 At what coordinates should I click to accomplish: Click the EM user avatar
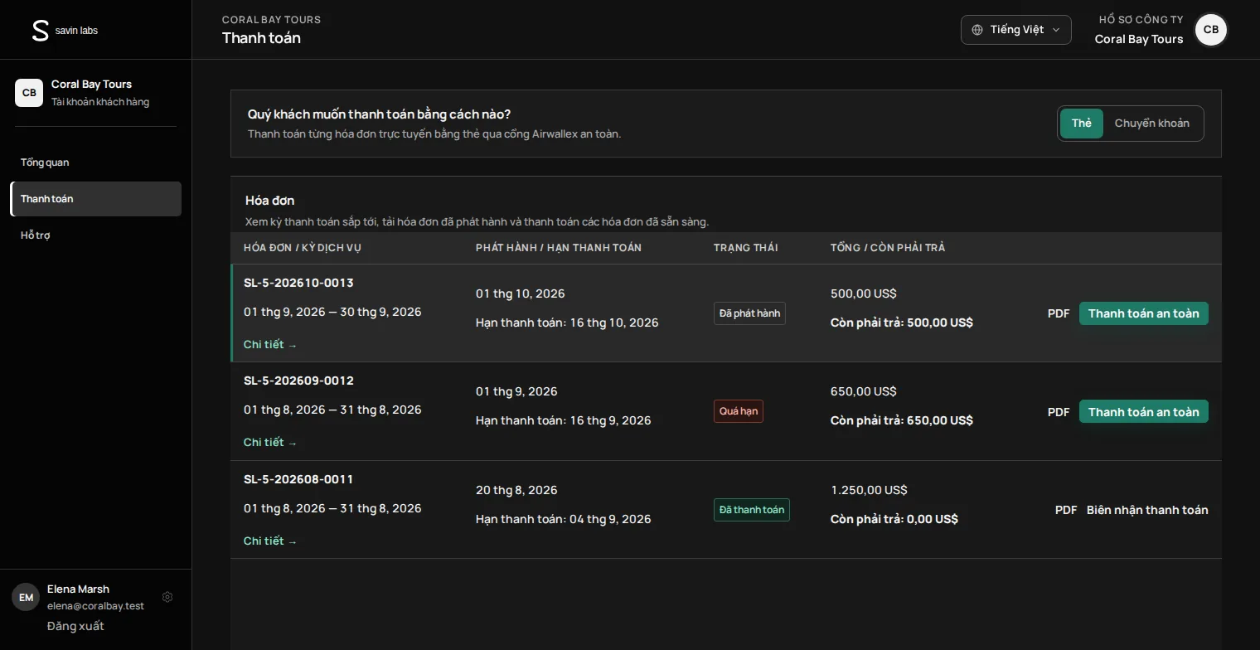(x=26, y=597)
